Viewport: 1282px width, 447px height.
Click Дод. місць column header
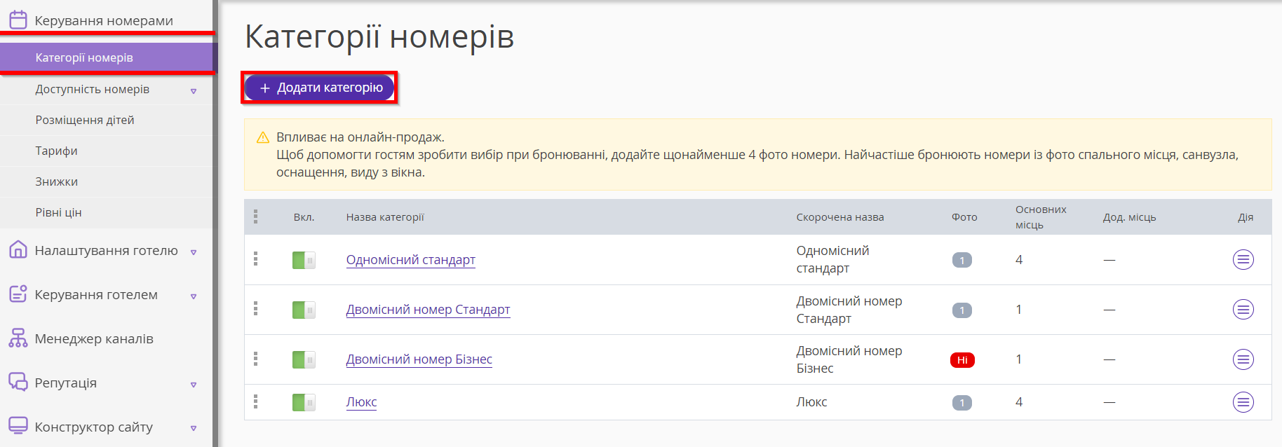coord(1129,217)
